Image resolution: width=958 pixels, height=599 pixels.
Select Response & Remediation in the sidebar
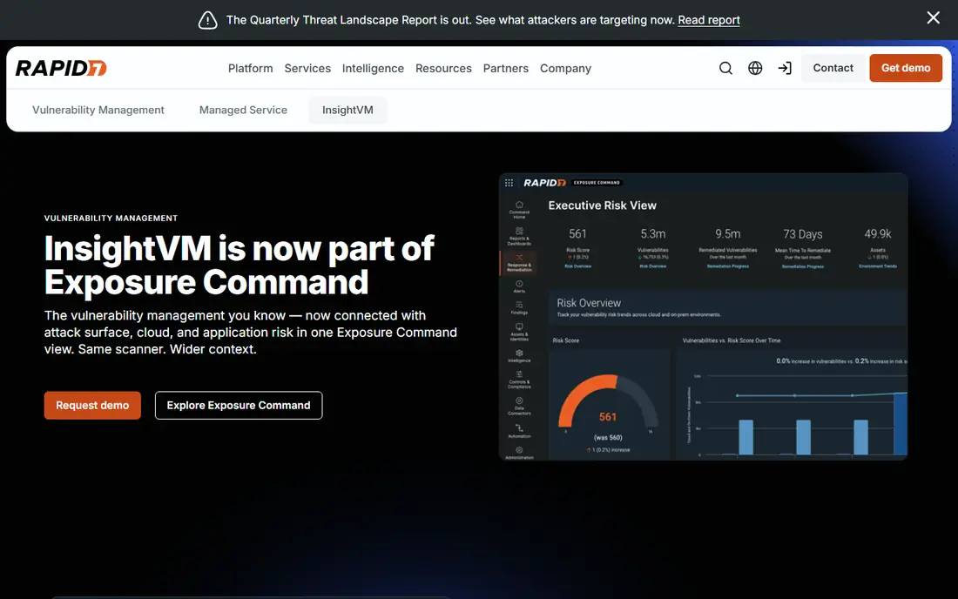(519, 263)
